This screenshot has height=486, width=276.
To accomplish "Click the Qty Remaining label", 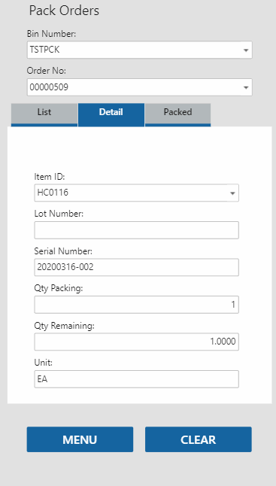I will pyautogui.click(x=65, y=326).
